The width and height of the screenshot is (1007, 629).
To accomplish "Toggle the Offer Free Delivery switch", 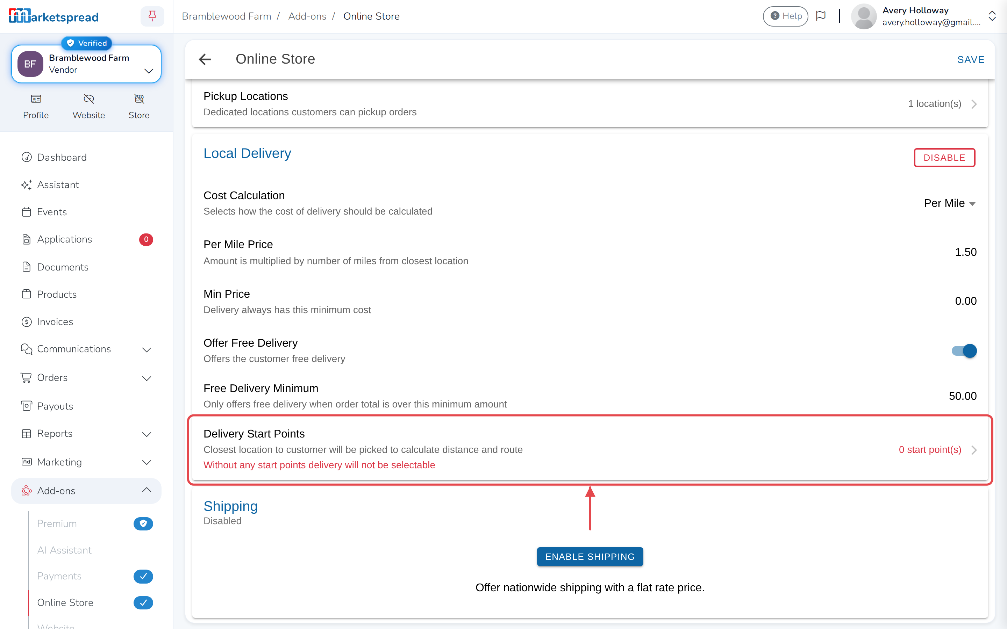I will point(964,351).
